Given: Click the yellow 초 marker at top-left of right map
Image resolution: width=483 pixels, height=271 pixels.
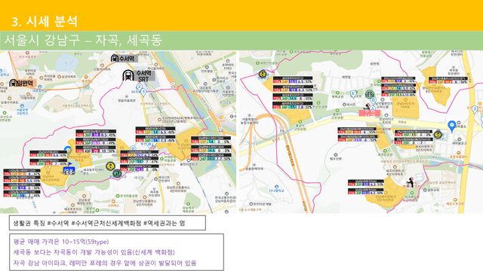Looking at the screenshot, I should click(x=263, y=74).
